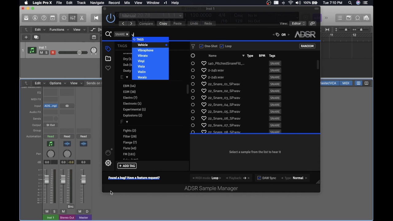
Task: Open the Inspector info button
Action: pos(35,18)
